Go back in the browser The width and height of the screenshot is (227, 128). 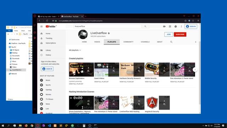point(39,21)
